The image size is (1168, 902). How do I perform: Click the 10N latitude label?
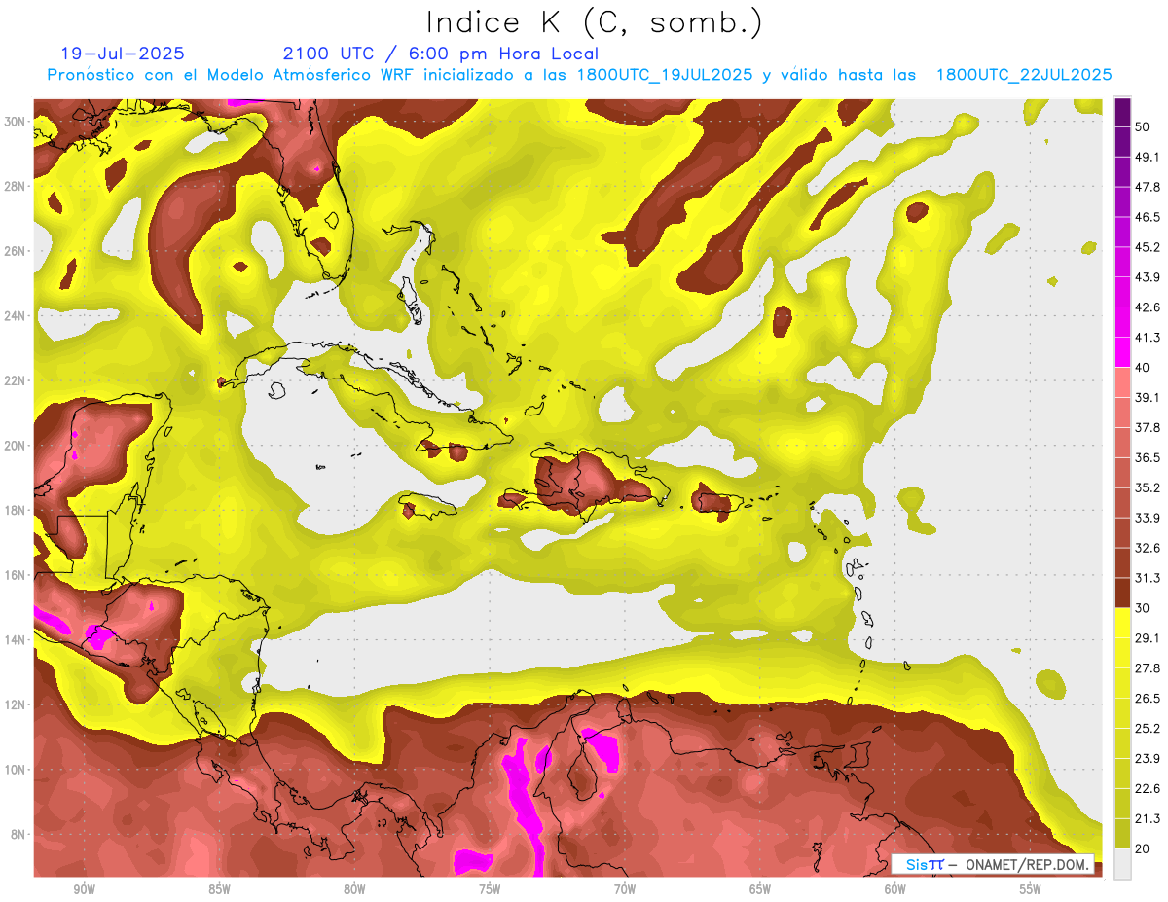click(x=17, y=770)
